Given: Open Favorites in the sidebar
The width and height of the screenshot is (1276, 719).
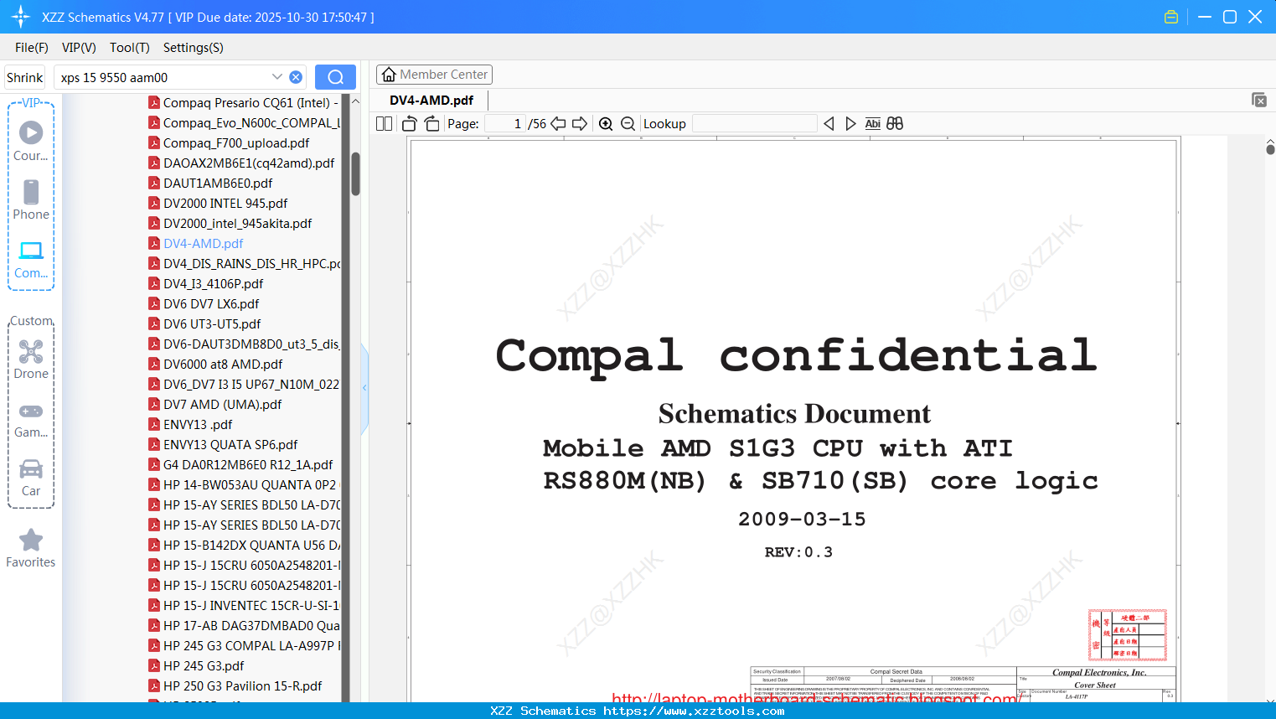Looking at the screenshot, I should coord(31,548).
